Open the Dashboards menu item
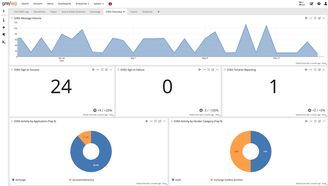This screenshot has width=328, height=186. (x=64, y=4)
